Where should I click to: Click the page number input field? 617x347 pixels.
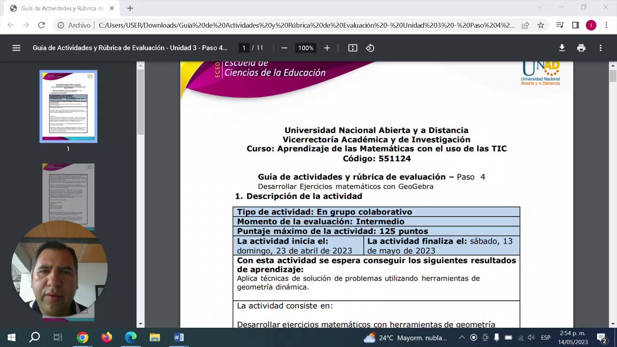click(244, 48)
